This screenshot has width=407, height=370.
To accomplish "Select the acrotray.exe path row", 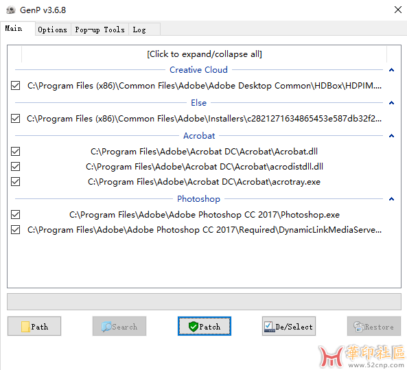I will pyautogui.click(x=204, y=181).
